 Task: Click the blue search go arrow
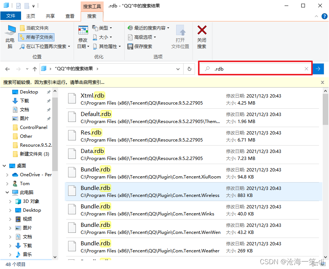coord(318,69)
